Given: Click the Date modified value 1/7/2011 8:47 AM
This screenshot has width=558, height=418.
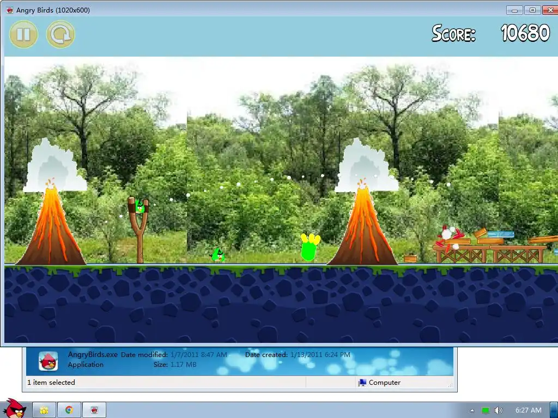Looking at the screenshot, I should point(198,354).
